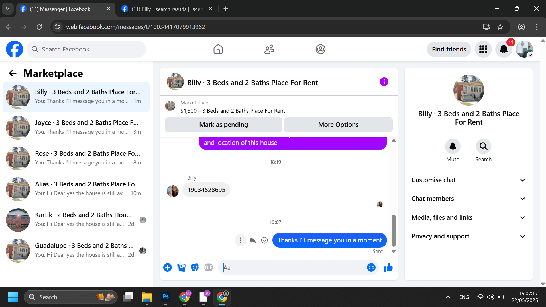The height and width of the screenshot is (307, 546).
Task: Open the Friends icon in top navigation
Action: pos(269,49)
